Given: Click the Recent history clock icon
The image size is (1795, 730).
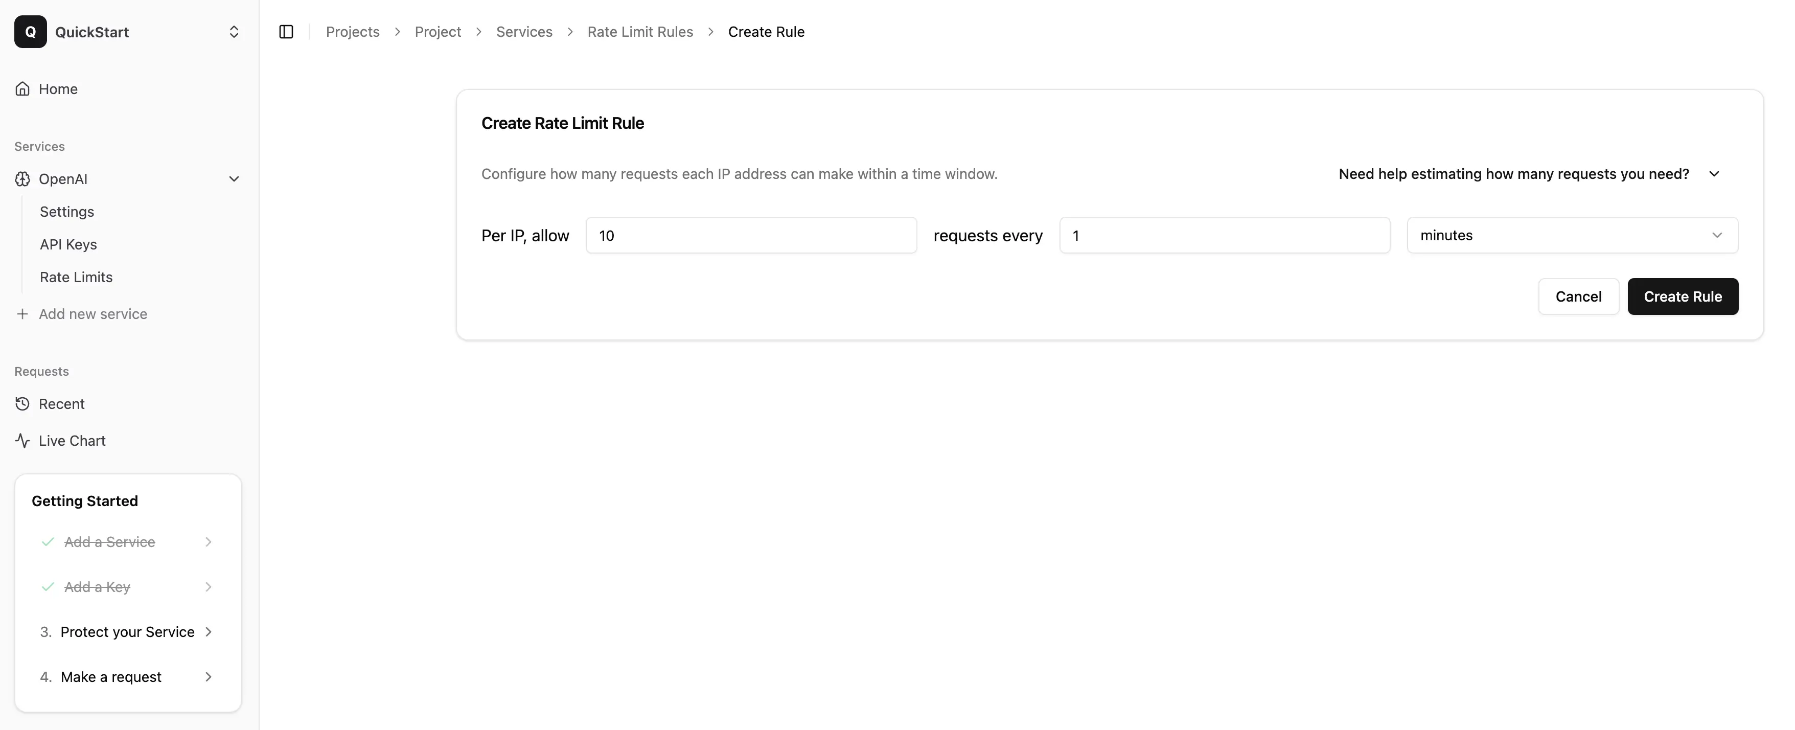Looking at the screenshot, I should pyautogui.click(x=22, y=404).
